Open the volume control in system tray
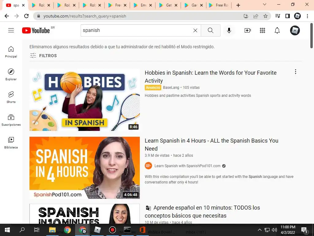 274,230
